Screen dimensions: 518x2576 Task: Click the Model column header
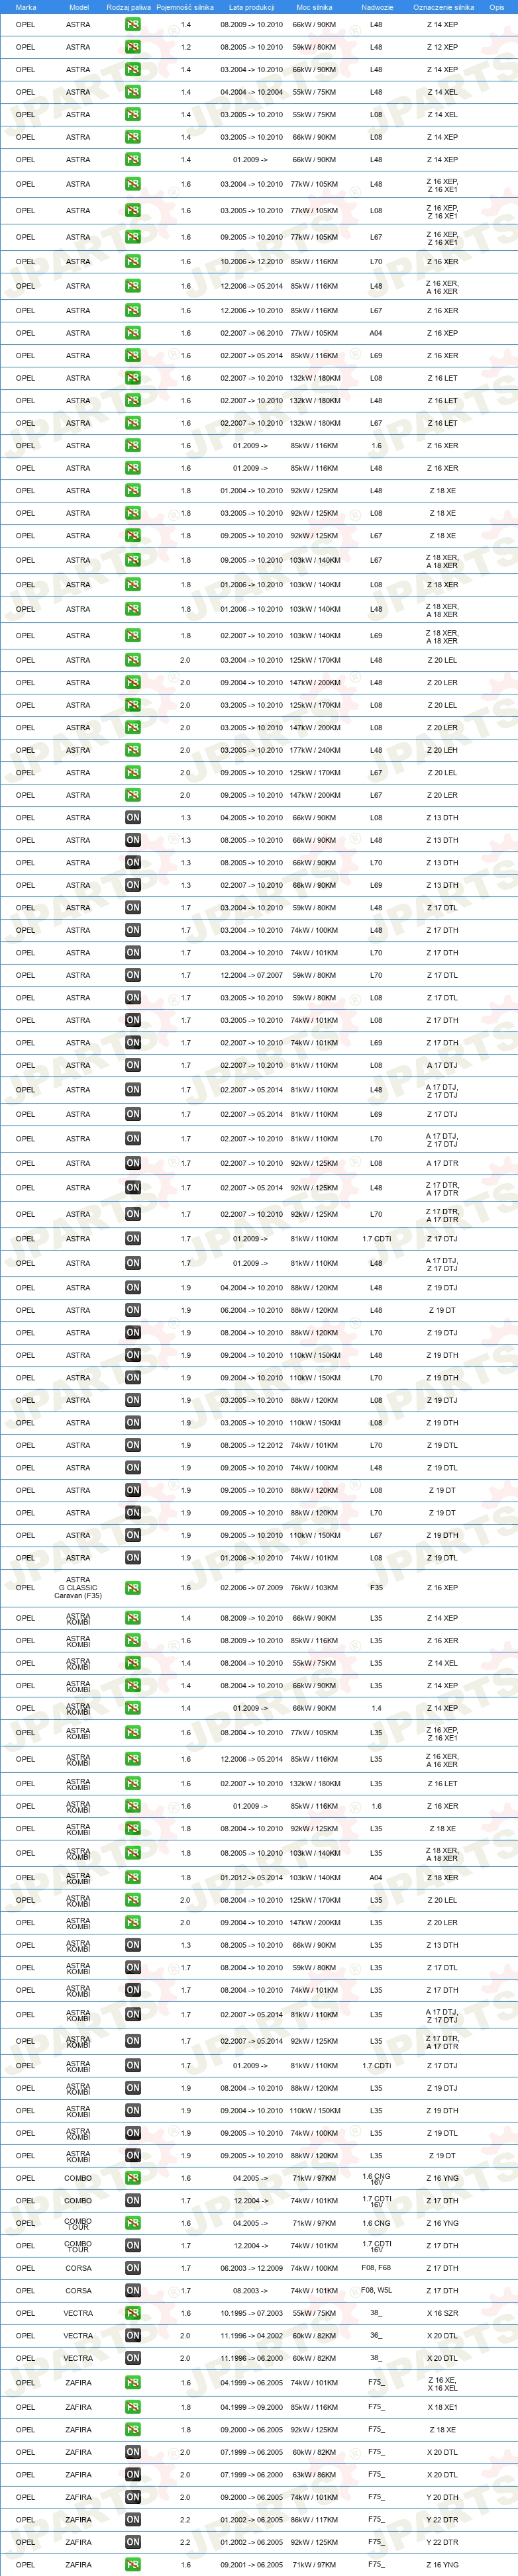79,7
